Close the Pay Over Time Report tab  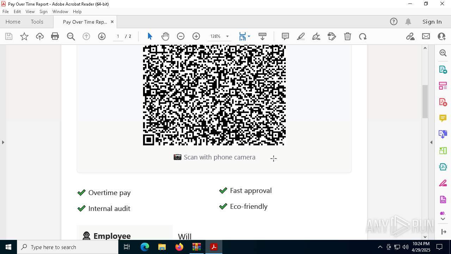[x=112, y=22]
